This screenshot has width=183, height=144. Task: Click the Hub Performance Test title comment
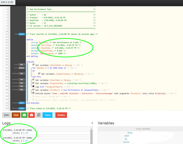click(41, 9)
